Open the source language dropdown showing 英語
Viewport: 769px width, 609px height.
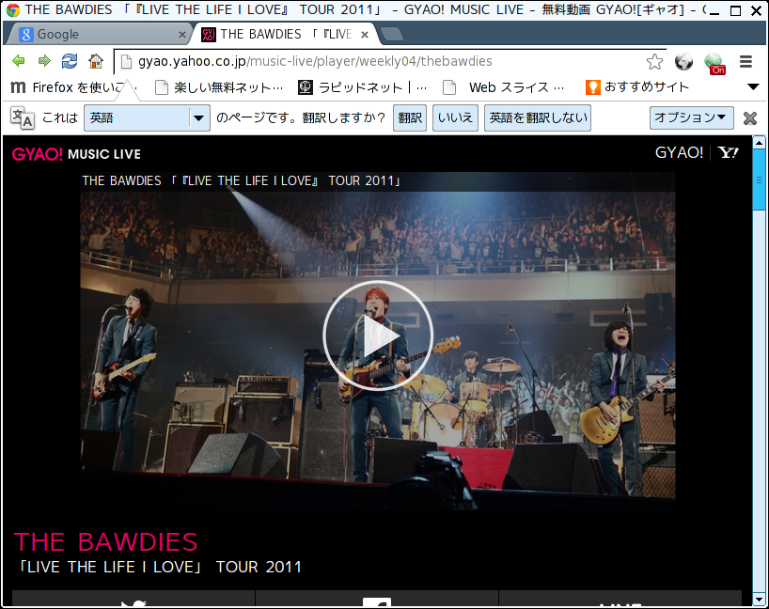click(x=148, y=118)
